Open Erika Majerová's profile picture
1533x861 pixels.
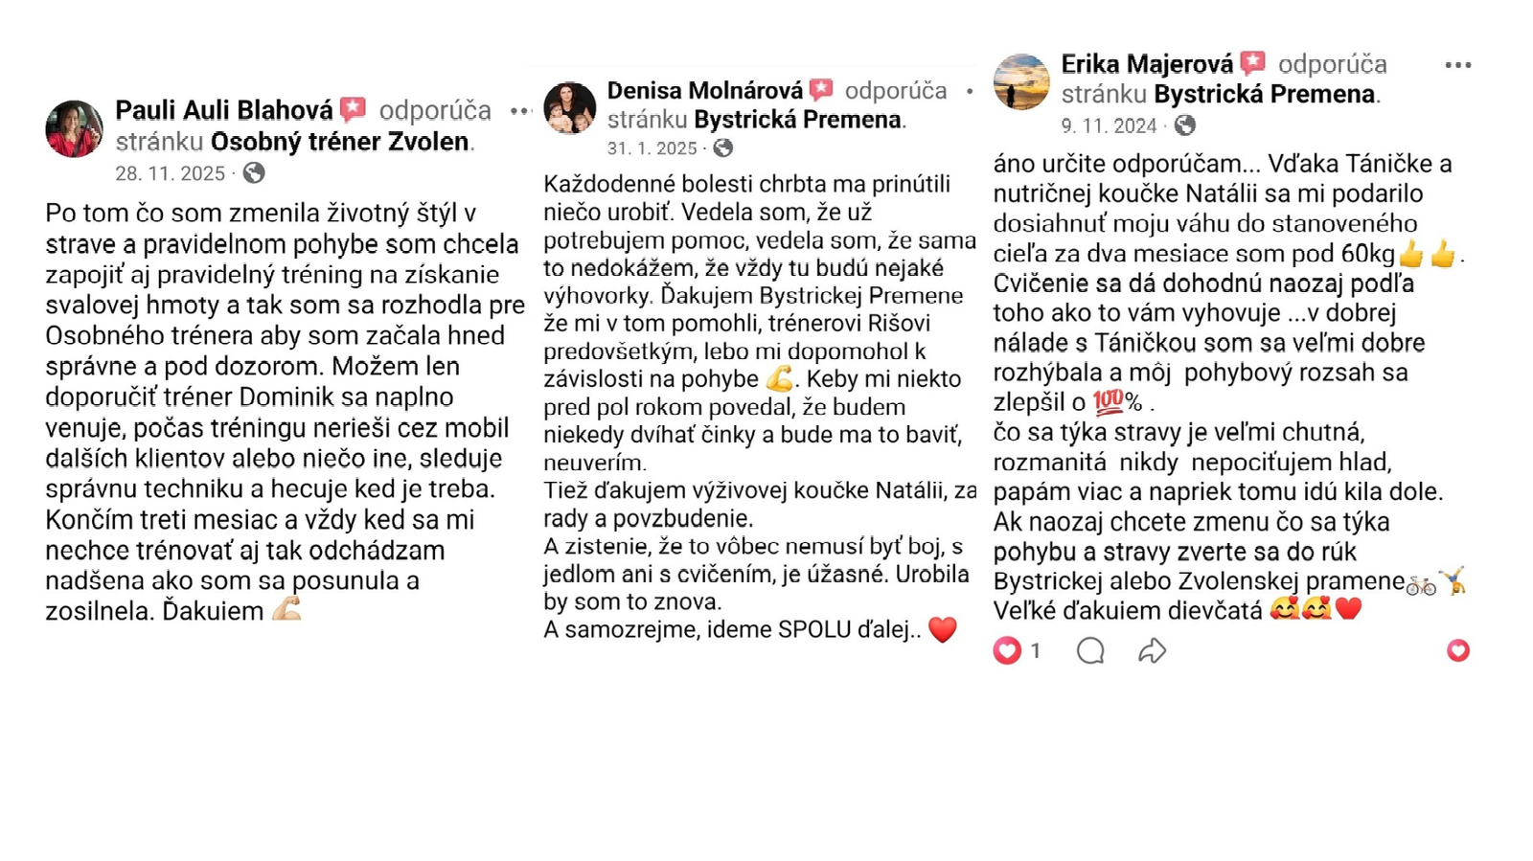pos(1021,81)
